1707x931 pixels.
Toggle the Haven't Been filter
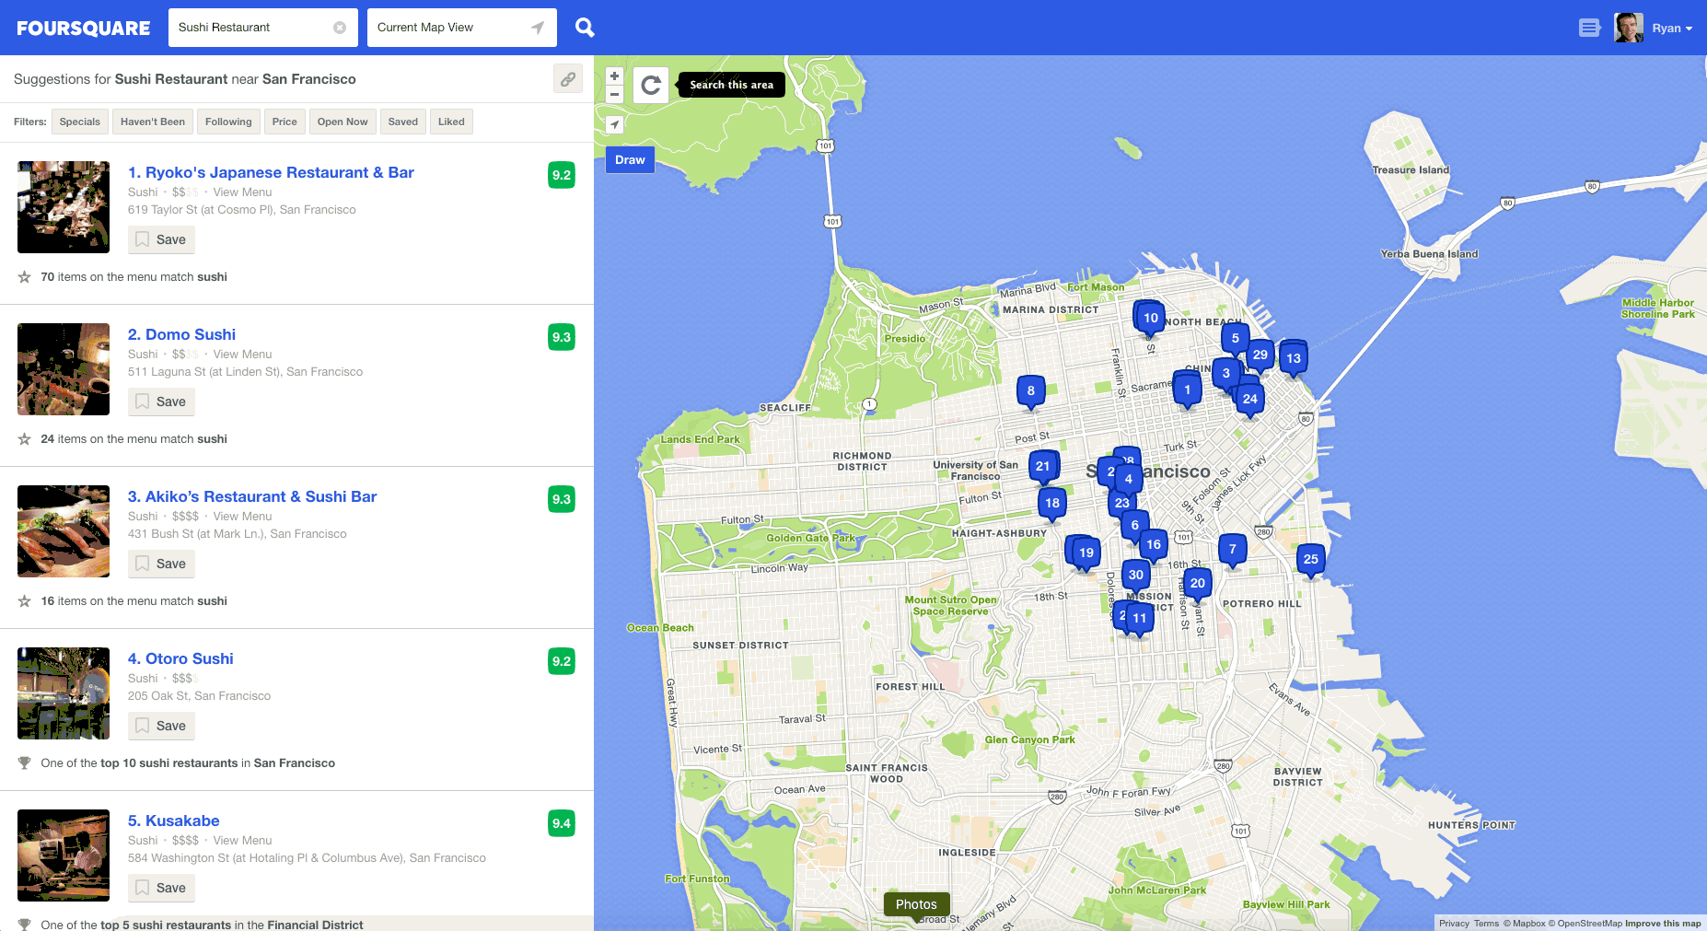[153, 122]
